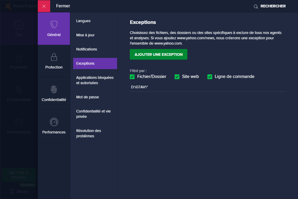Click the Ajouter une exception button
298x199 pixels.
[x=159, y=55]
